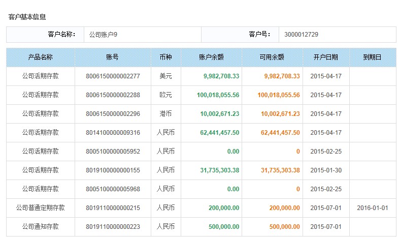Click orange available balance 10,002,671.23
399x237 pixels.
pyautogui.click(x=280, y=114)
